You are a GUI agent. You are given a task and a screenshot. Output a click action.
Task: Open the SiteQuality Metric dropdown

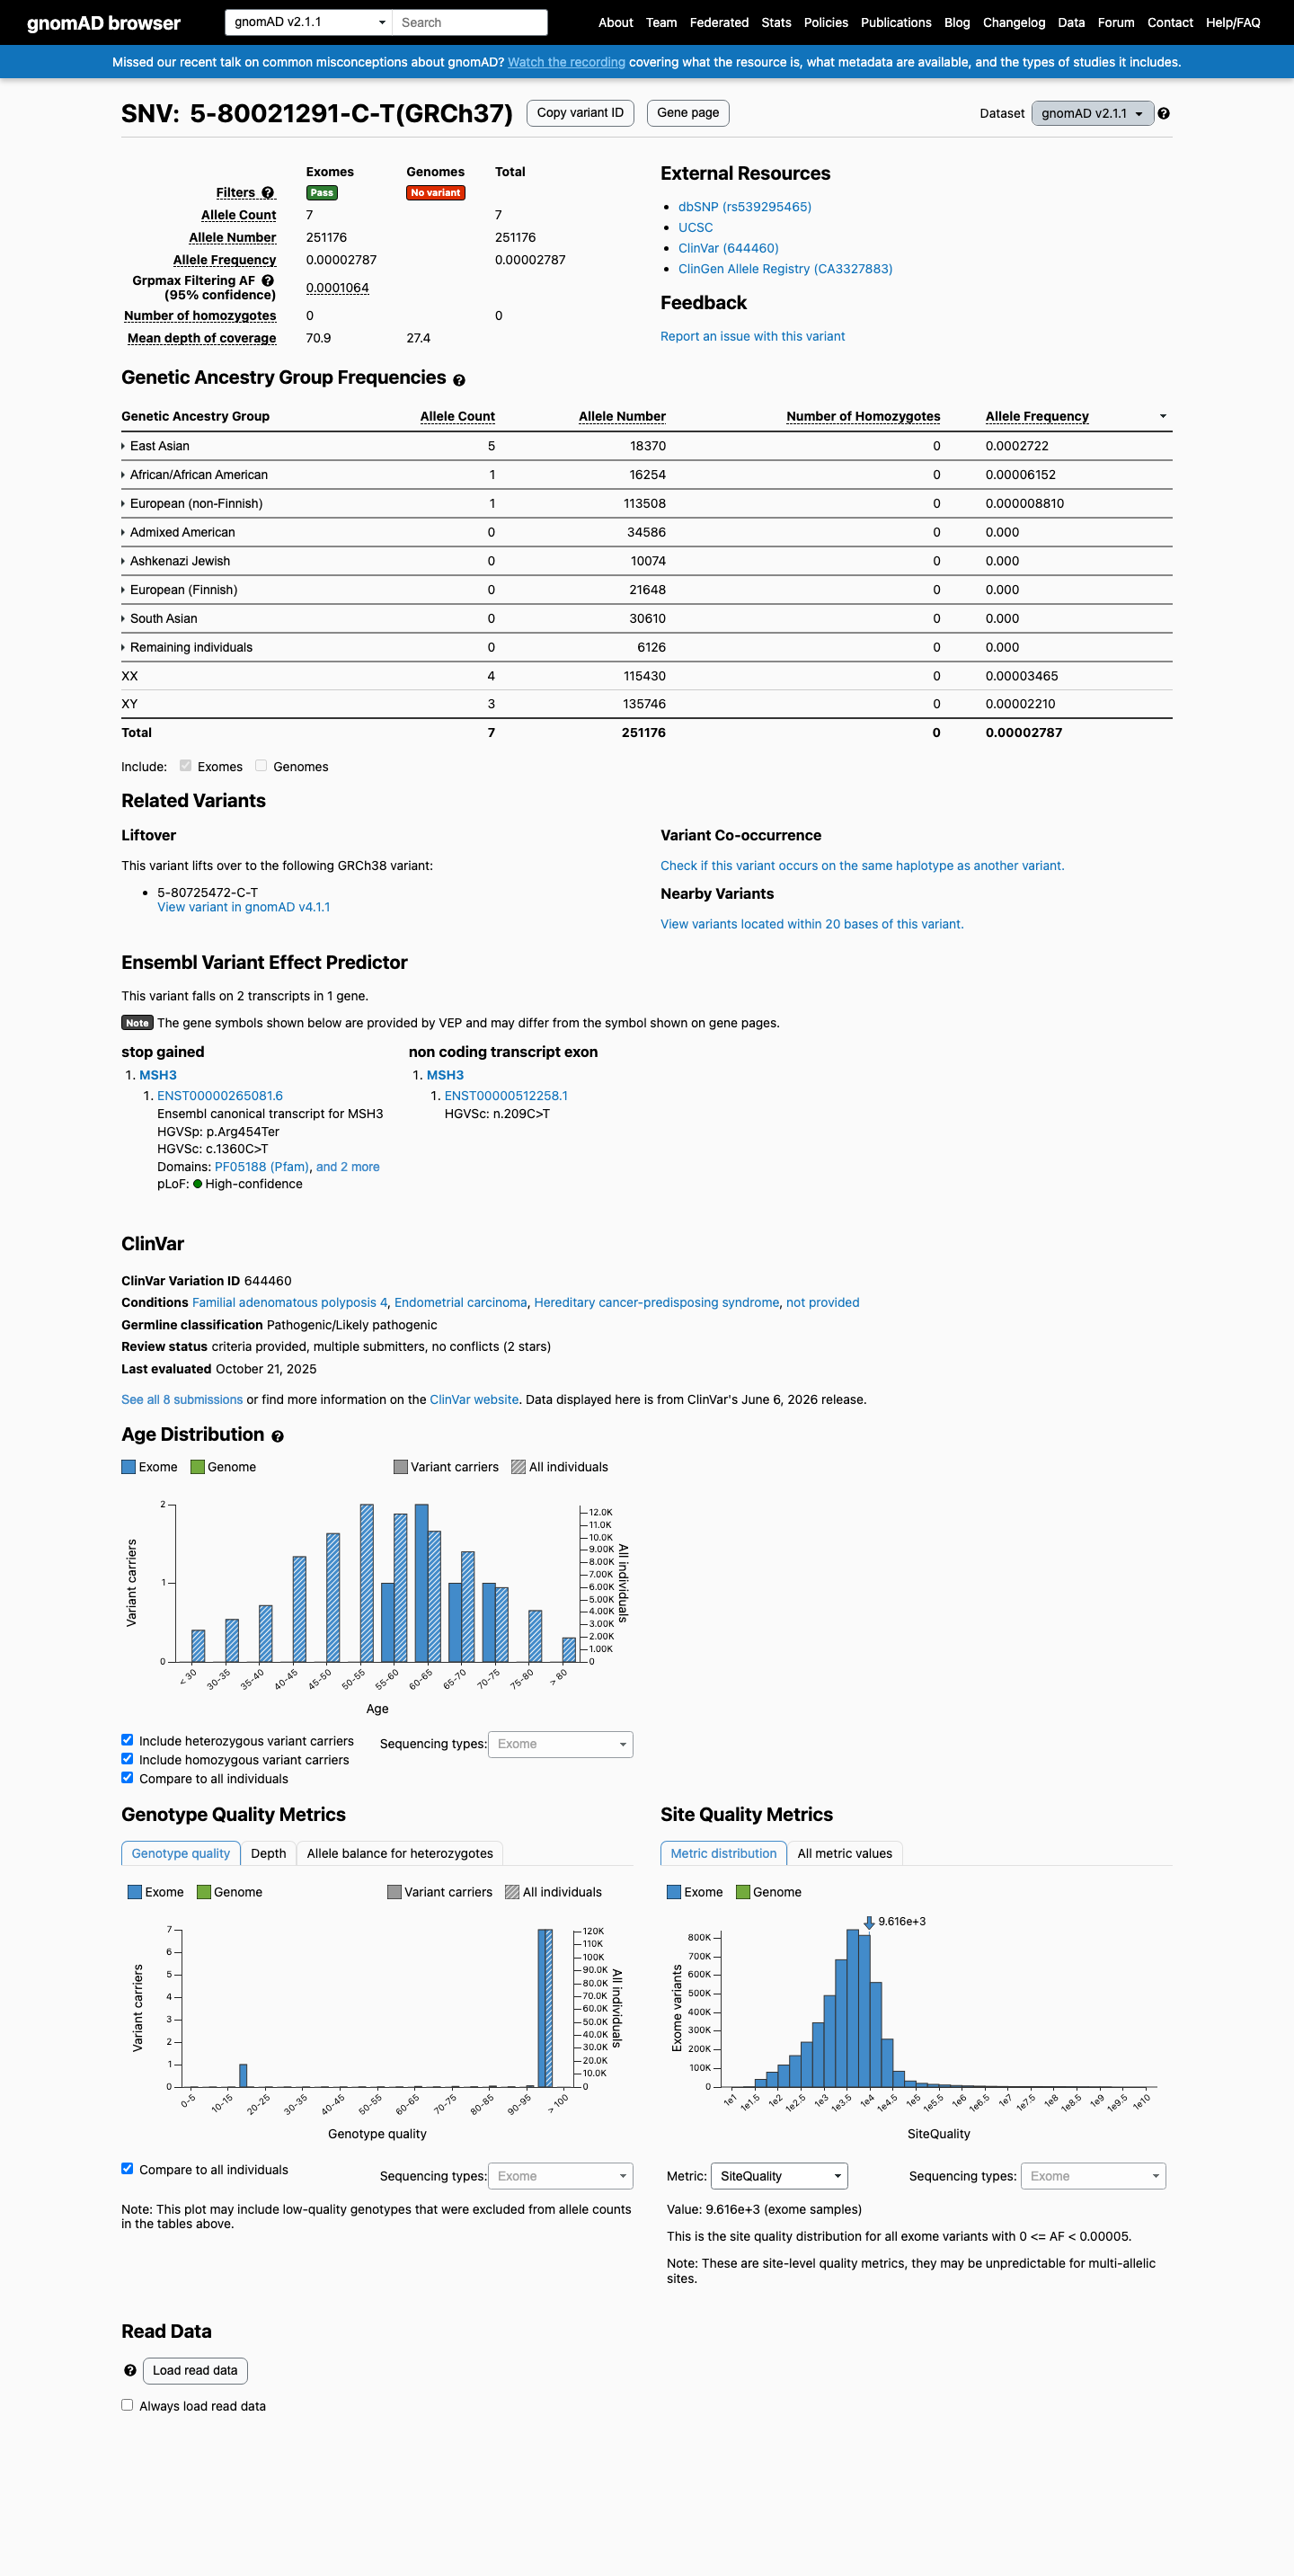[x=779, y=2176]
